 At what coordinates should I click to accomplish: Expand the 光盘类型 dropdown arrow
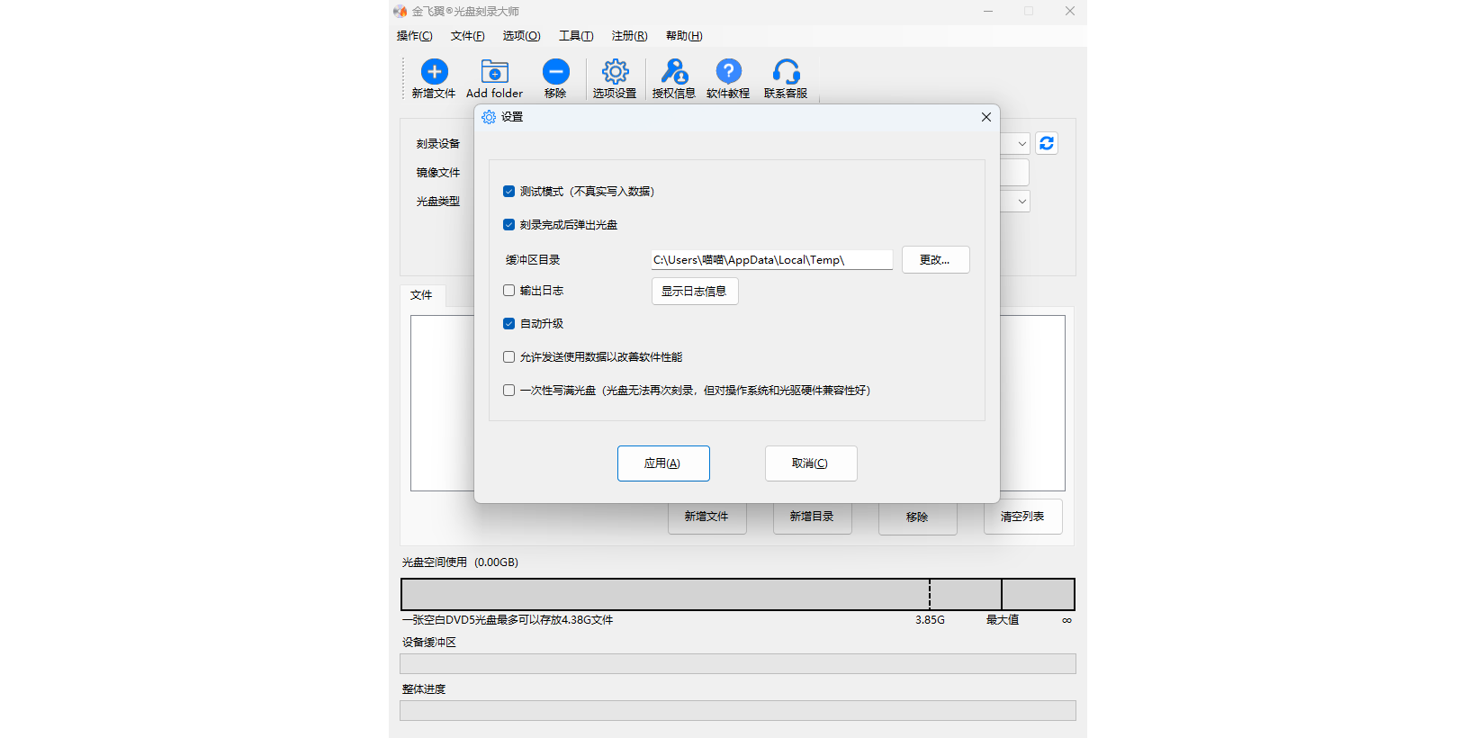(1021, 202)
